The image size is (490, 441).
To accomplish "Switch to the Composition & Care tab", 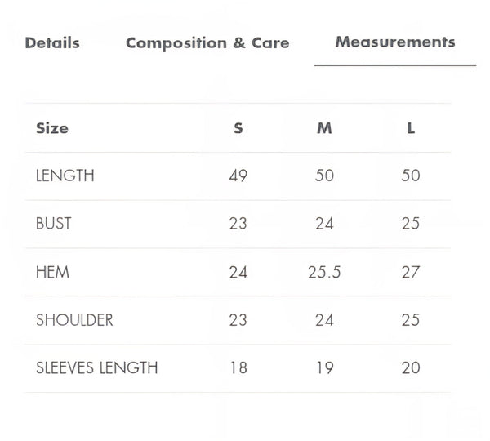I will coord(207,42).
